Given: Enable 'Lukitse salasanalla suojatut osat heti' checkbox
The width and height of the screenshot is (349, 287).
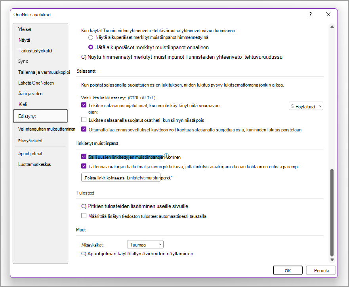Looking at the screenshot, I should click(84, 120).
